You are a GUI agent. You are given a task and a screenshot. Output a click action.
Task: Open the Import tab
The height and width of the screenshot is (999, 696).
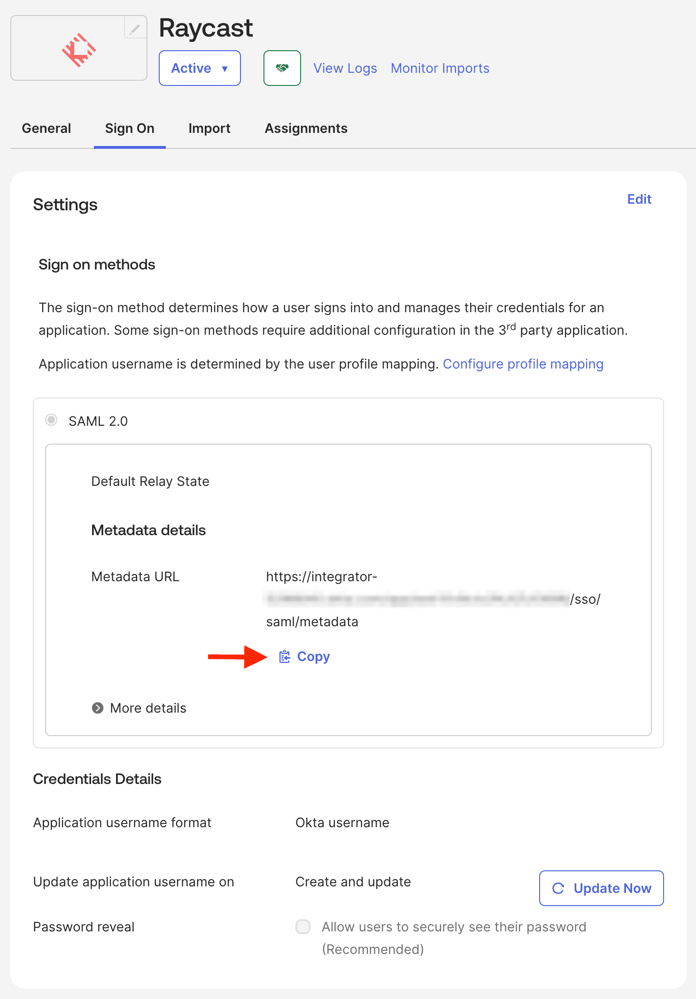point(209,128)
